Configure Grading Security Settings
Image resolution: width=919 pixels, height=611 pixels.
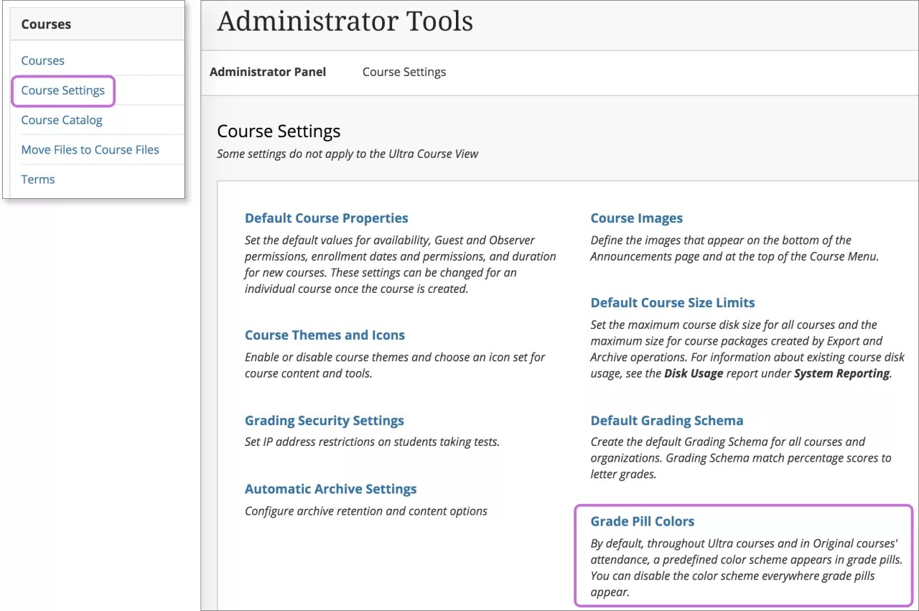[323, 420]
